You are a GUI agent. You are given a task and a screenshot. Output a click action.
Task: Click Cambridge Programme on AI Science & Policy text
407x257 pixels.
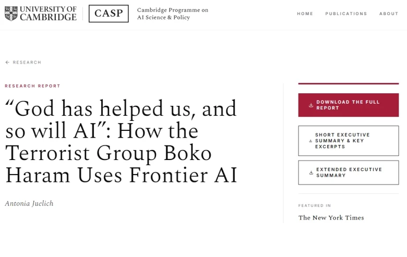pos(173,14)
